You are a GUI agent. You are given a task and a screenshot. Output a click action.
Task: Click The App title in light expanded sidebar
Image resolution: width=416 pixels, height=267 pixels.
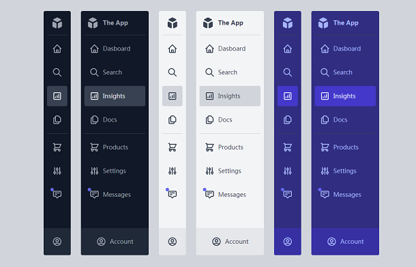point(231,23)
